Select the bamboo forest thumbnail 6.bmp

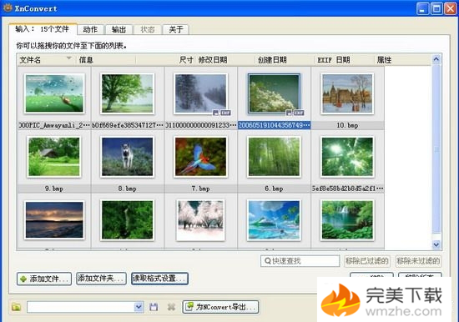coord(274,157)
